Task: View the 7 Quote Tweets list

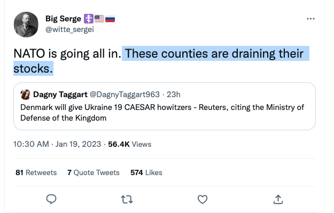Action: (x=94, y=172)
